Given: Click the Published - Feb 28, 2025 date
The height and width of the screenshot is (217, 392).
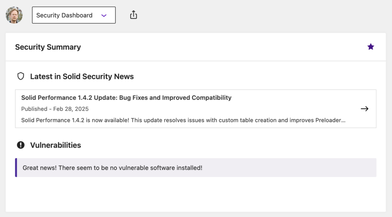Looking at the screenshot, I should click(55, 109).
